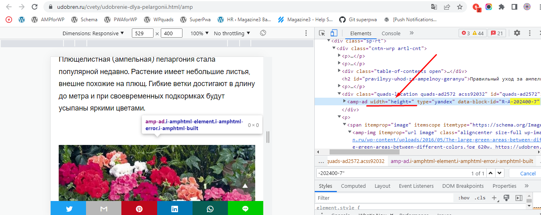Open the Computed tab
The height and width of the screenshot is (215, 541).
[353, 186]
